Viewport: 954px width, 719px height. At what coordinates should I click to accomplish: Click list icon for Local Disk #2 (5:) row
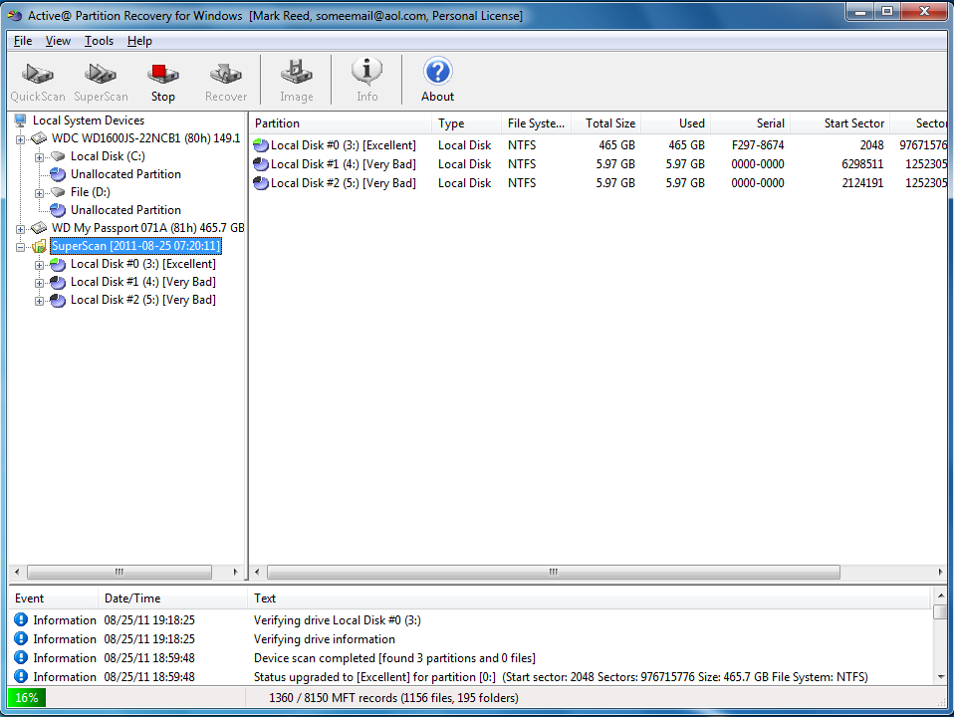pyautogui.click(x=261, y=183)
